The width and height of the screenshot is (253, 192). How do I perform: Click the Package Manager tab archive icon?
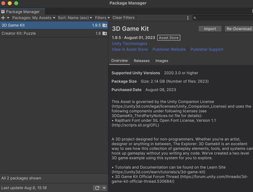point(3,12)
